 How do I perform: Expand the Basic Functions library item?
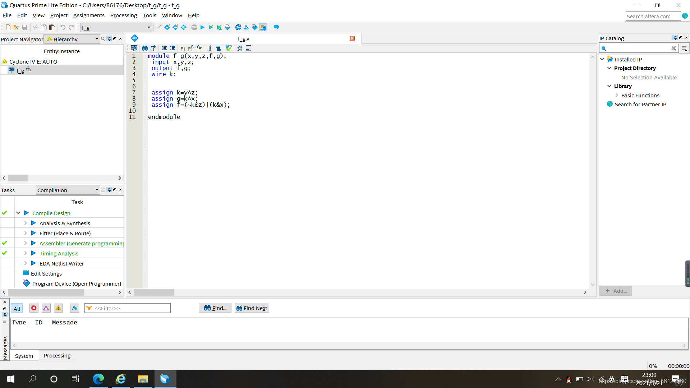coord(617,95)
